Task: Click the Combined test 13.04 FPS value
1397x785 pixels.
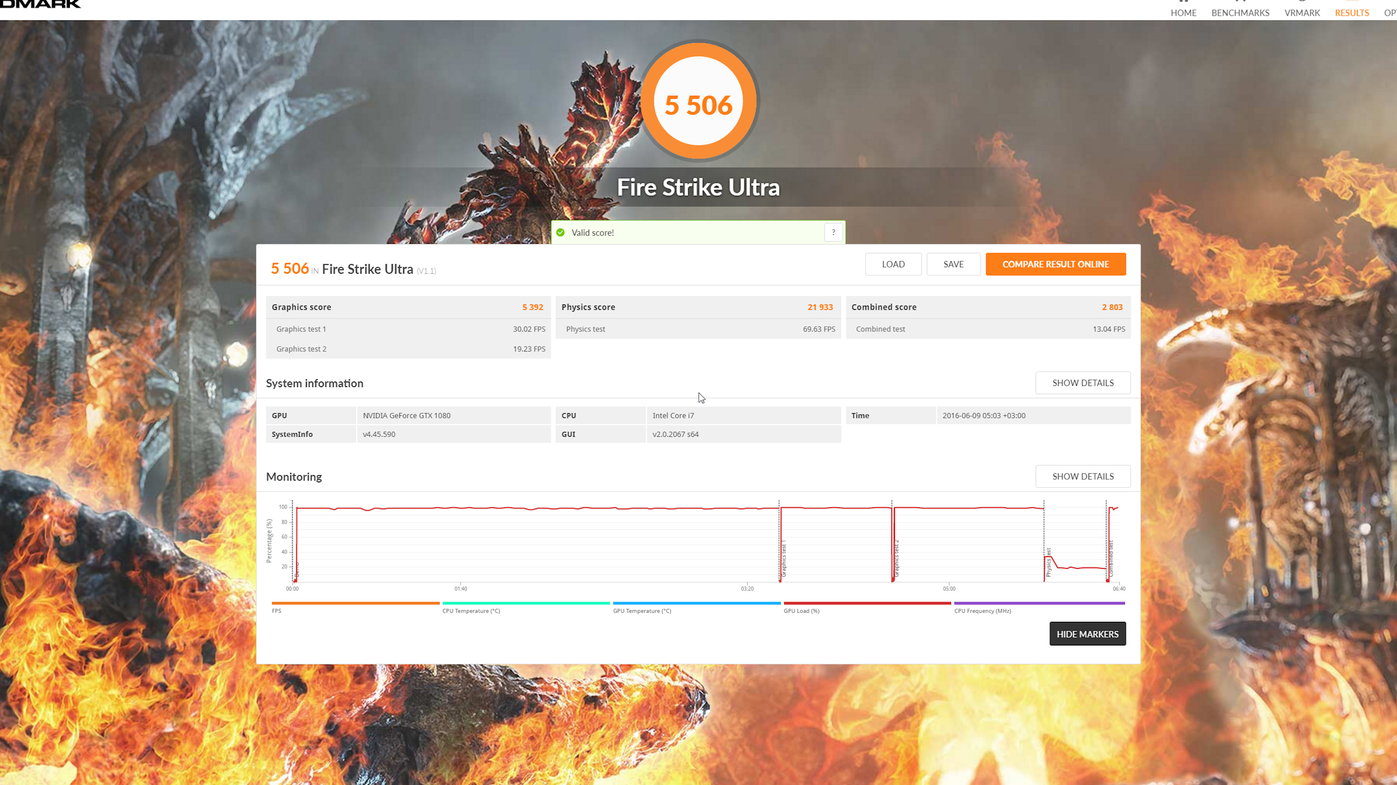Action: [1109, 329]
